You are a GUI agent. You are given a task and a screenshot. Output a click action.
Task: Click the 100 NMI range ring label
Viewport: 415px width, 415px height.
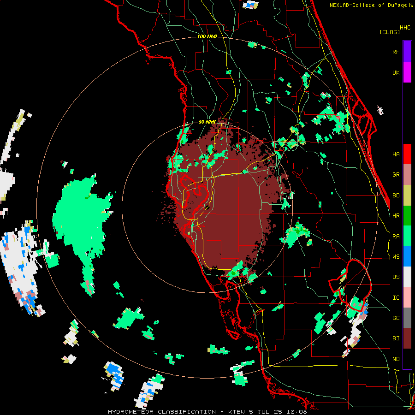(207, 36)
